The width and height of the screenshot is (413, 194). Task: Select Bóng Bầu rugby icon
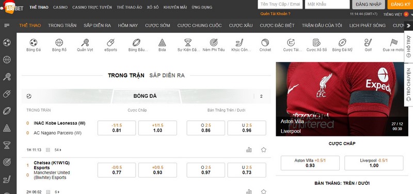(136, 43)
